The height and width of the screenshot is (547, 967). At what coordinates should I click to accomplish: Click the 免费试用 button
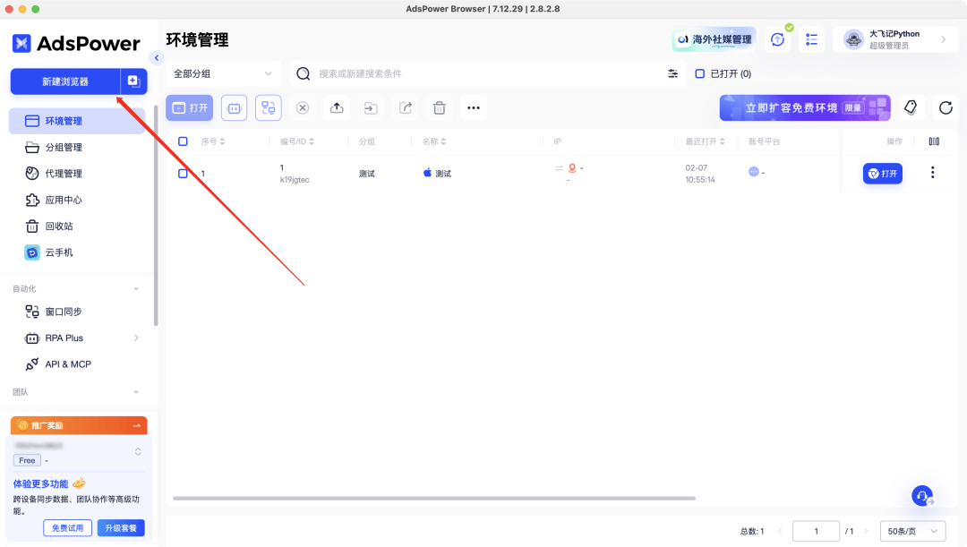(x=67, y=528)
